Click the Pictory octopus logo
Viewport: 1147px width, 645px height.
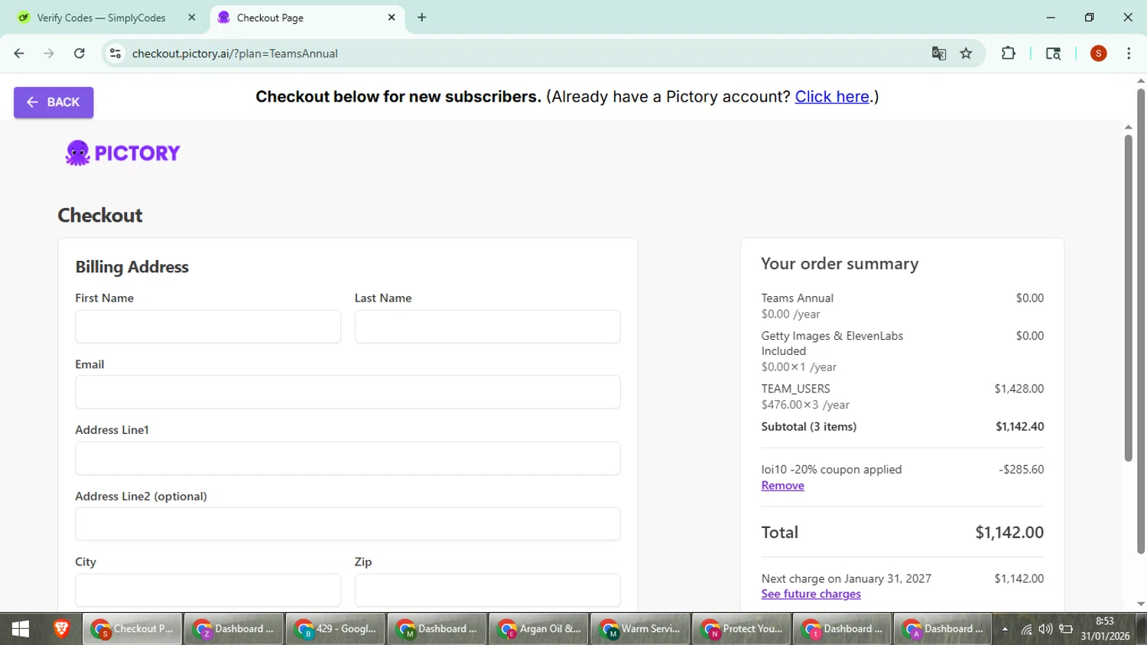coord(122,153)
